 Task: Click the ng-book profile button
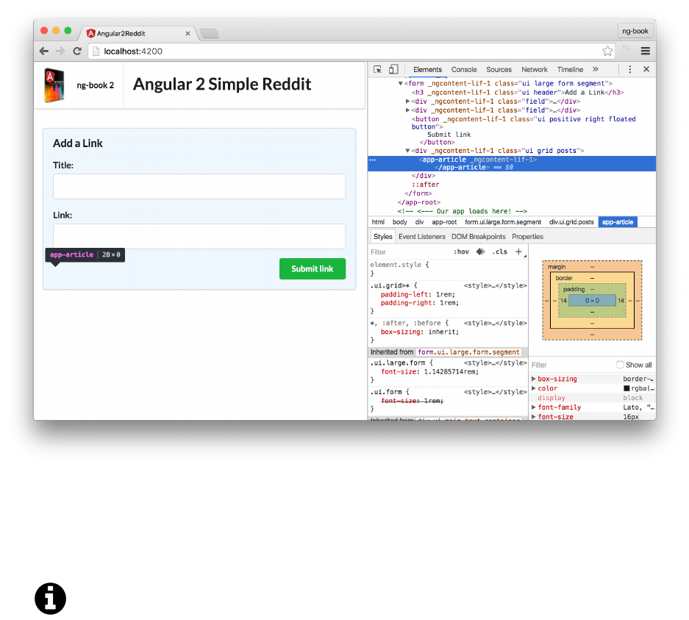pos(635,31)
